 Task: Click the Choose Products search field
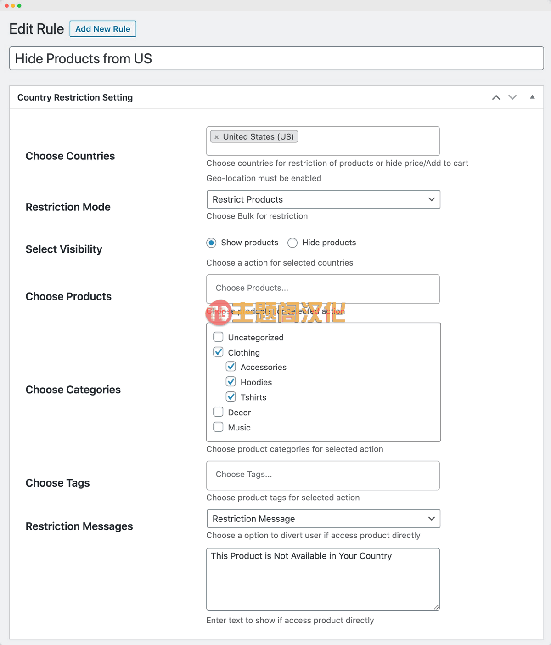tap(323, 289)
